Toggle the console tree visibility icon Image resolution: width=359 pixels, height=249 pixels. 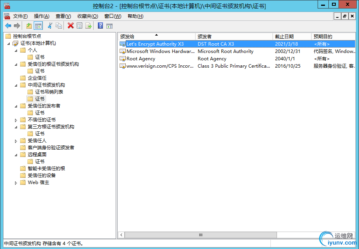[x=38, y=26]
